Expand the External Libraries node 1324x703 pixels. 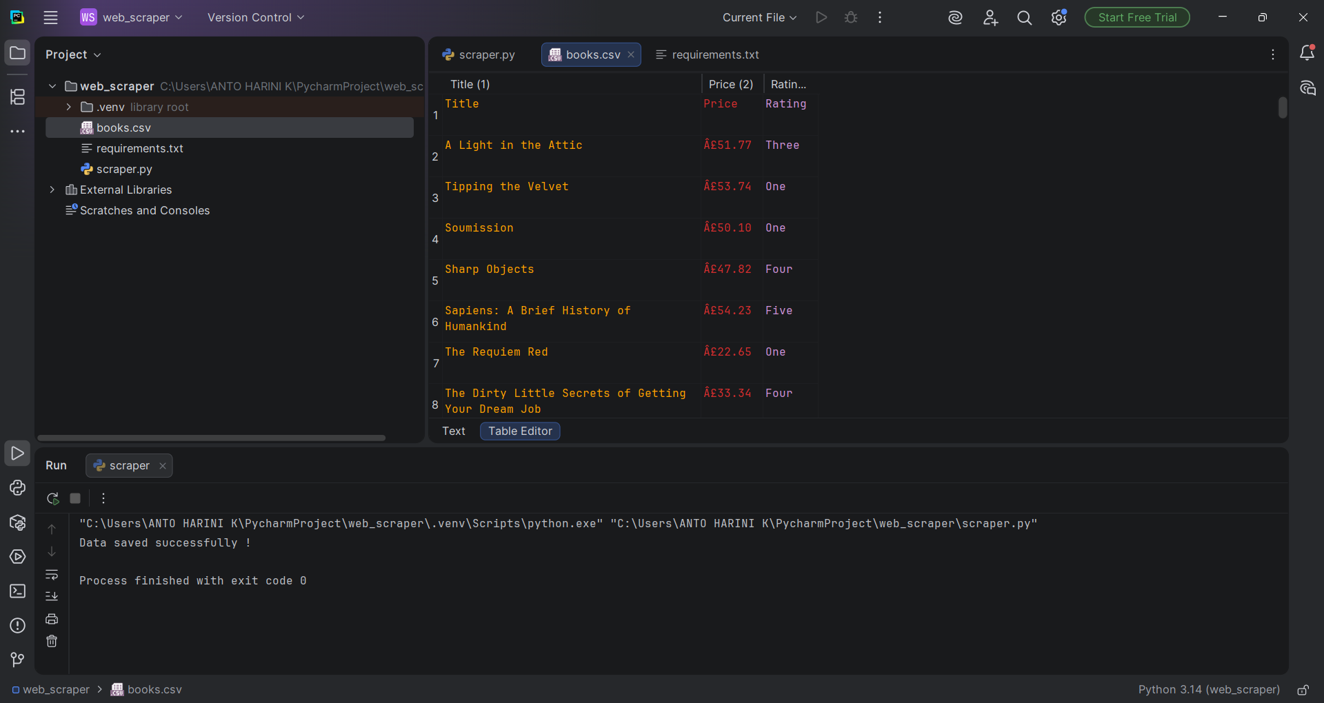point(52,190)
